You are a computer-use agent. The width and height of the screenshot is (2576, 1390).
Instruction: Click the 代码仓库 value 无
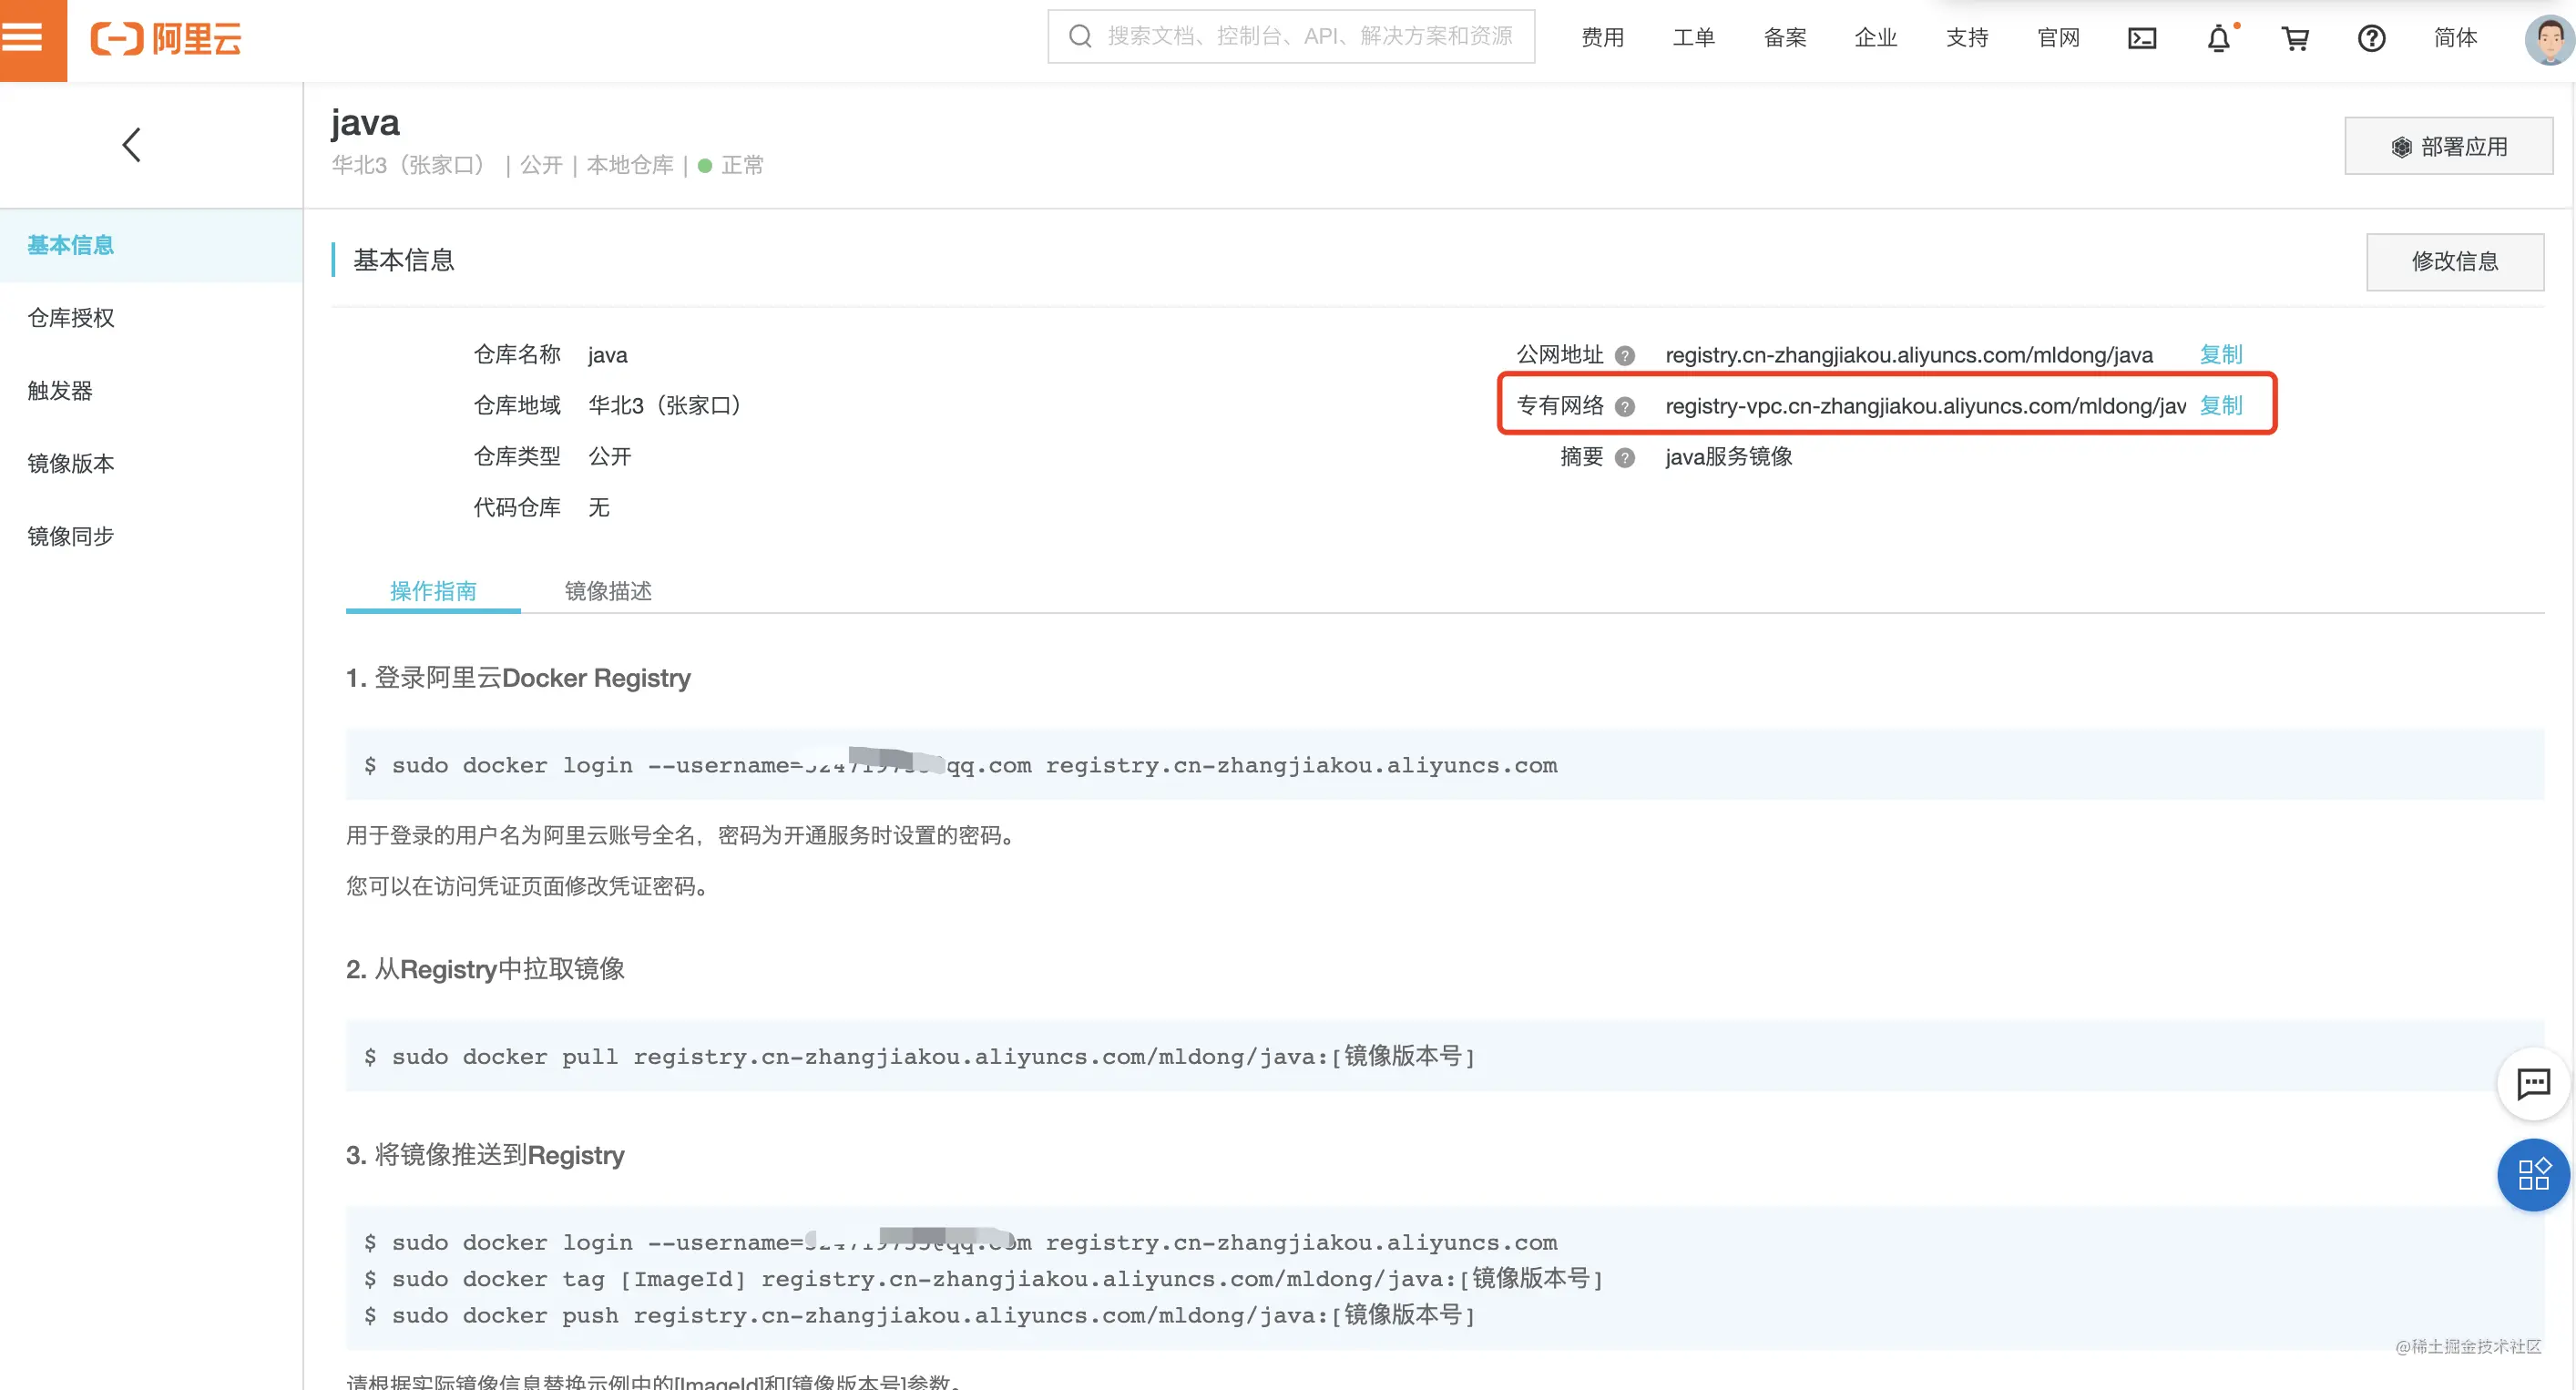click(x=599, y=508)
